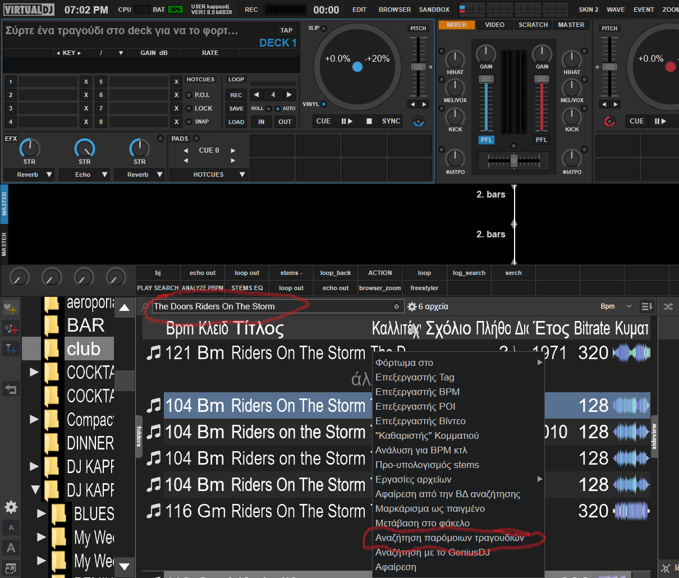Toggle the SLIP mode on deck 1

click(324, 28)
